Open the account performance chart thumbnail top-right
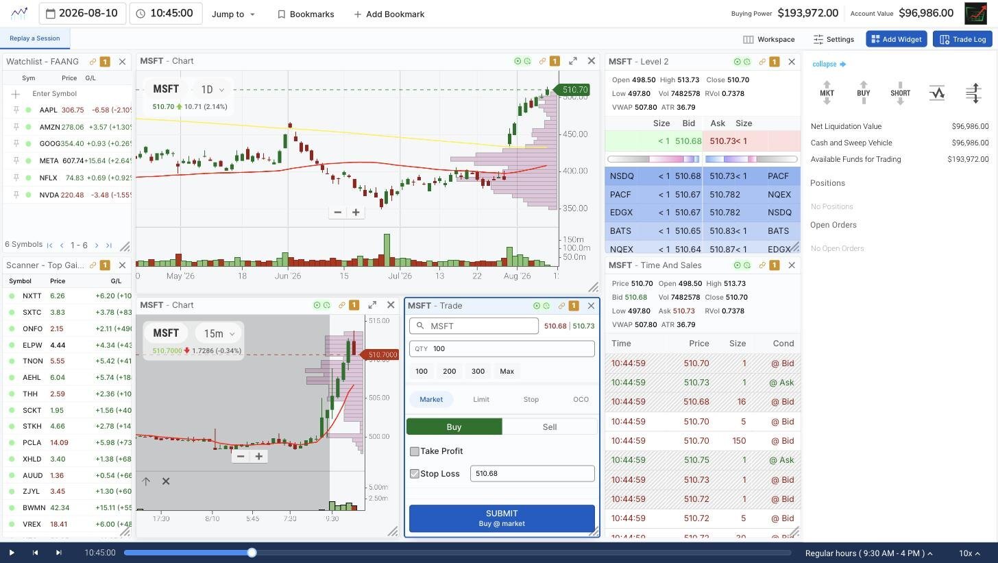This screenshot has width=998, height=563. pyautogui.click(x=975, y=13)
